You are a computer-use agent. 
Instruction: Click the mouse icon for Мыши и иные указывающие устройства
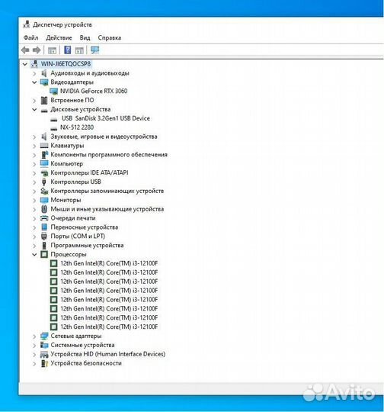pyautogui.click(x=44, y=209)
